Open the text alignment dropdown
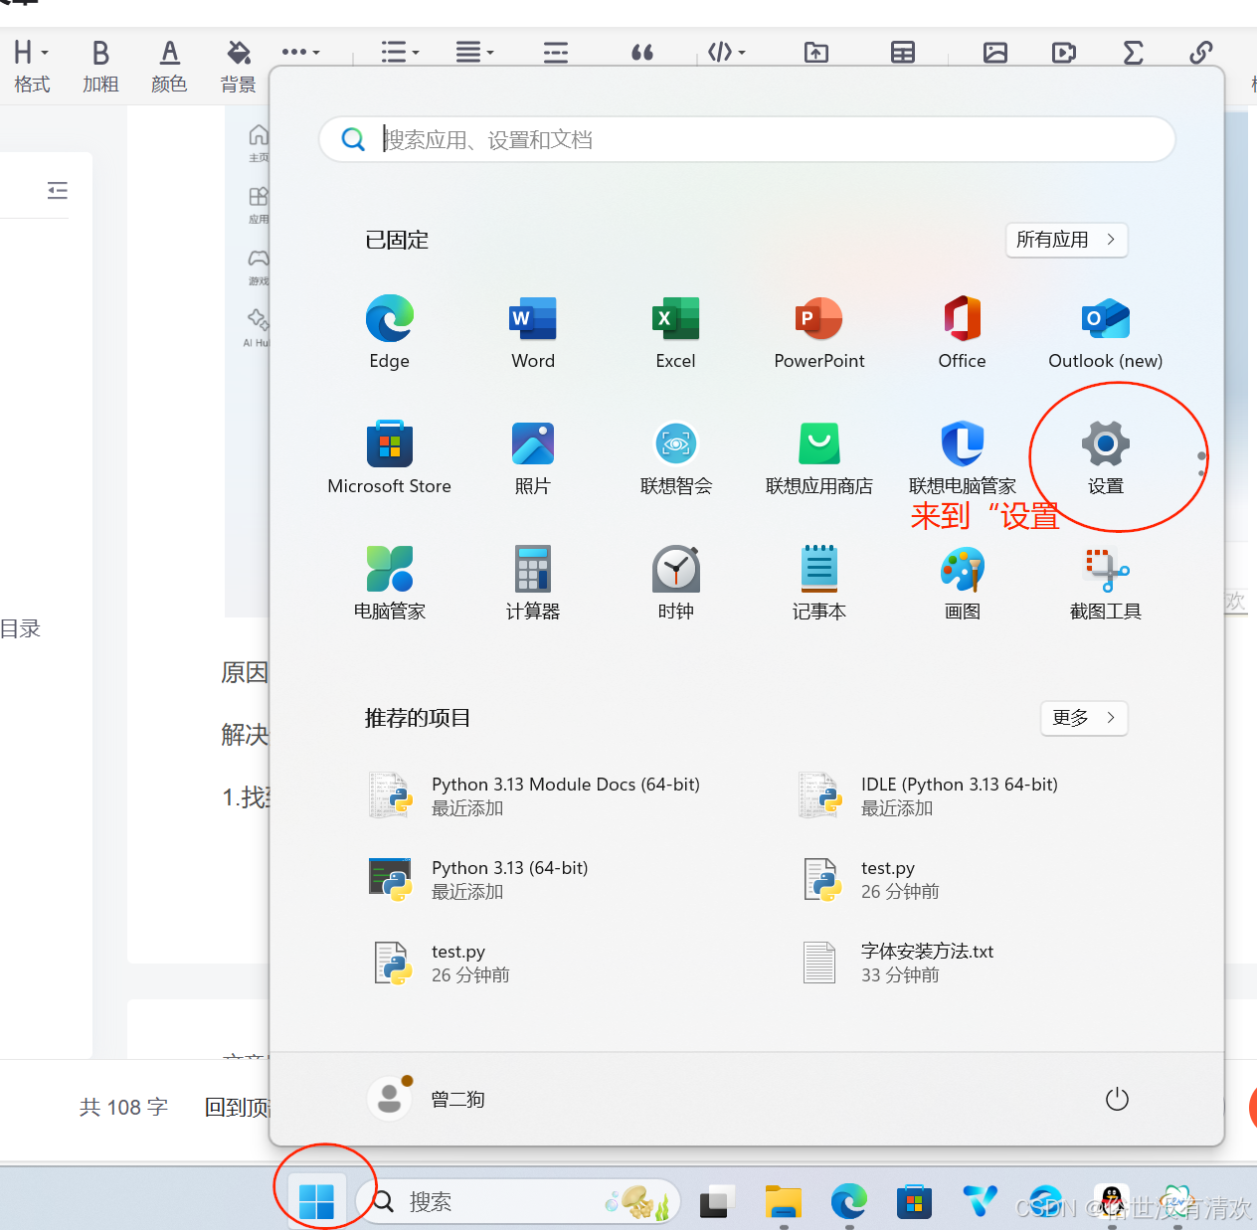Viewport: 1257px width, 1230px height. coord(474,52)
